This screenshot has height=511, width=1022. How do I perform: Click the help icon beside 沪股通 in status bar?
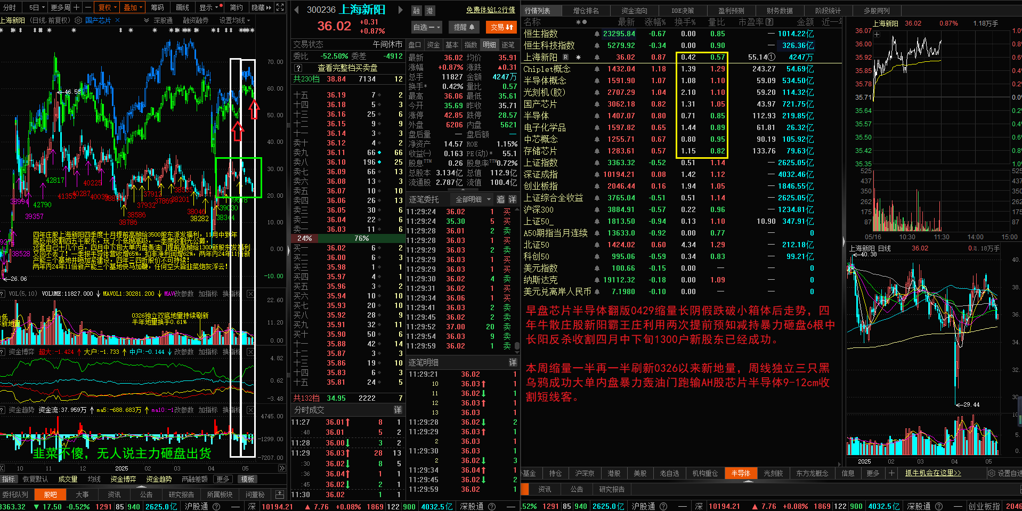pos(216,506)
